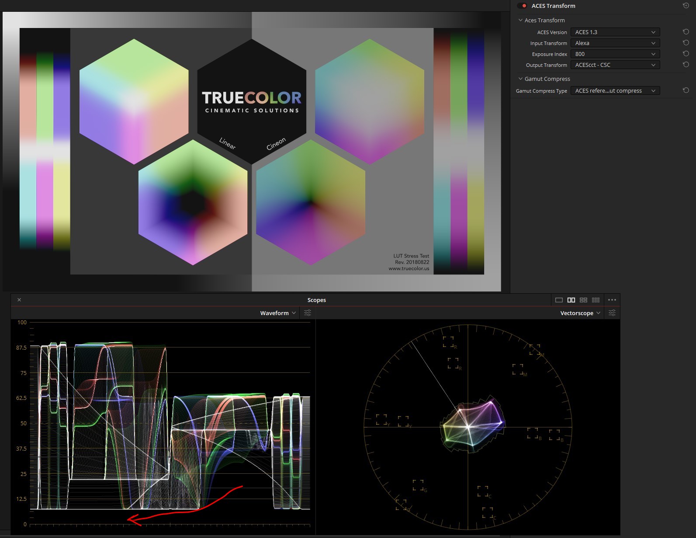
Task: Collapse the Aces Transform section
Action: (x=520, y=20)
